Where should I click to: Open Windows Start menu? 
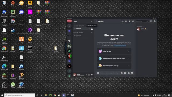coord(2,95)
